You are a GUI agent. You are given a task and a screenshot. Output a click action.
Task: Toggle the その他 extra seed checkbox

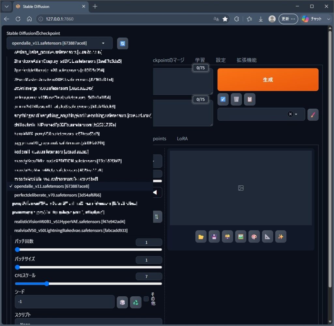click(x=146, y=299)
